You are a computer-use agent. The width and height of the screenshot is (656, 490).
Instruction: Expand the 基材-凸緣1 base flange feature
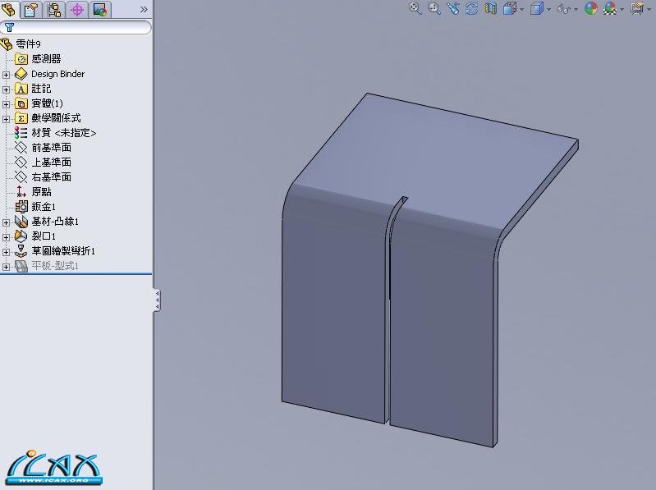pyautogui.click(x=6, y=222)
